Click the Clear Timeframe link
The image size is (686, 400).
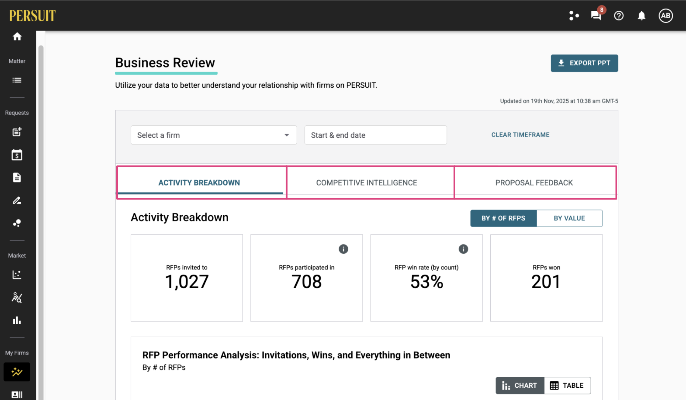click(520, 135)
